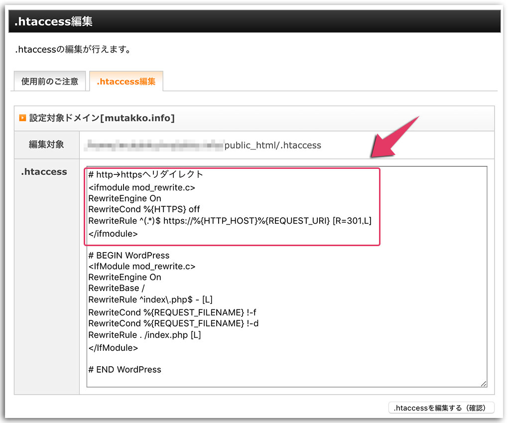Click the 'RewriteRule ^index\.php$ - [L]' line
The image size is (508, 423).
click(150, 299)
